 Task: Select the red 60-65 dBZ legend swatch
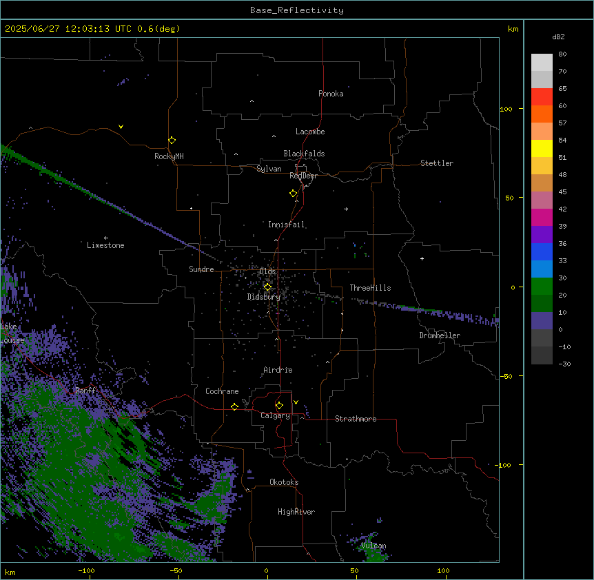[542, 97]
